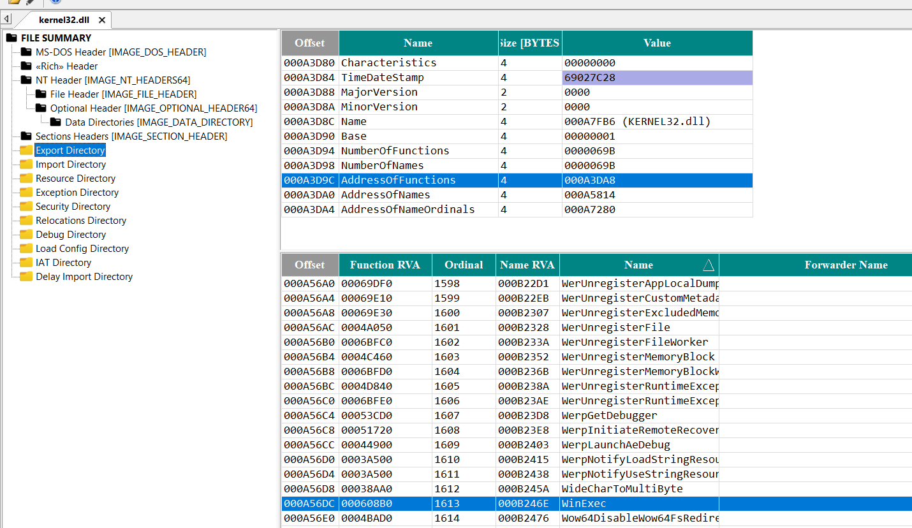The width and height of the screenshot is (912, 528).
Task: Open the blue info toolbar icon
Action: 56,3
